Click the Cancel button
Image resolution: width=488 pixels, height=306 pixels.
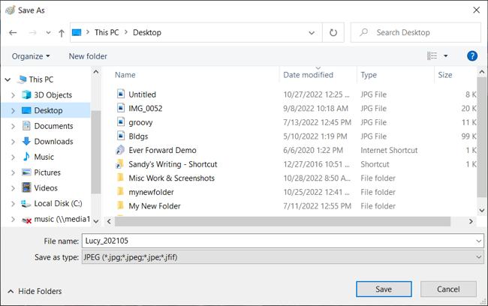pyautogui.click(x=448, y=289)
